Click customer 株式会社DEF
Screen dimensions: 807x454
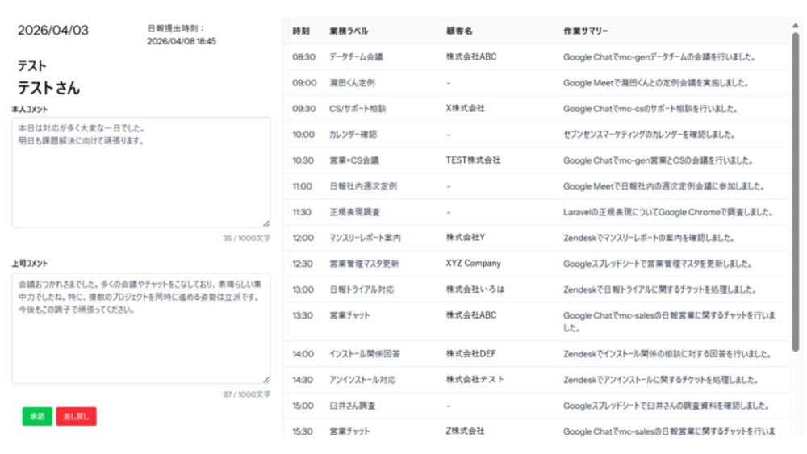[x=471, y=354]
